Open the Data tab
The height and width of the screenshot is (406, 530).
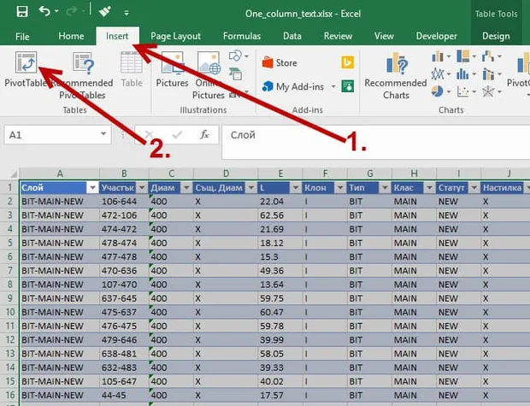[x=292, y=36]
